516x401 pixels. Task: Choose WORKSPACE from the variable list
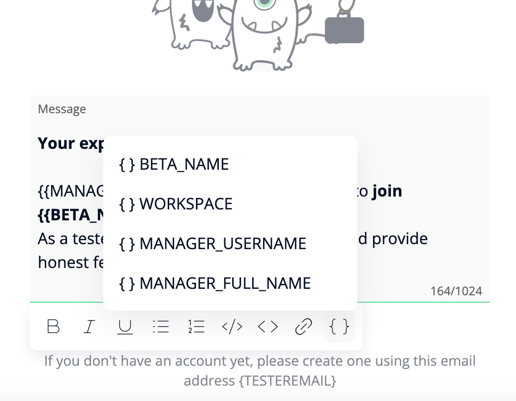coord(176,204)
